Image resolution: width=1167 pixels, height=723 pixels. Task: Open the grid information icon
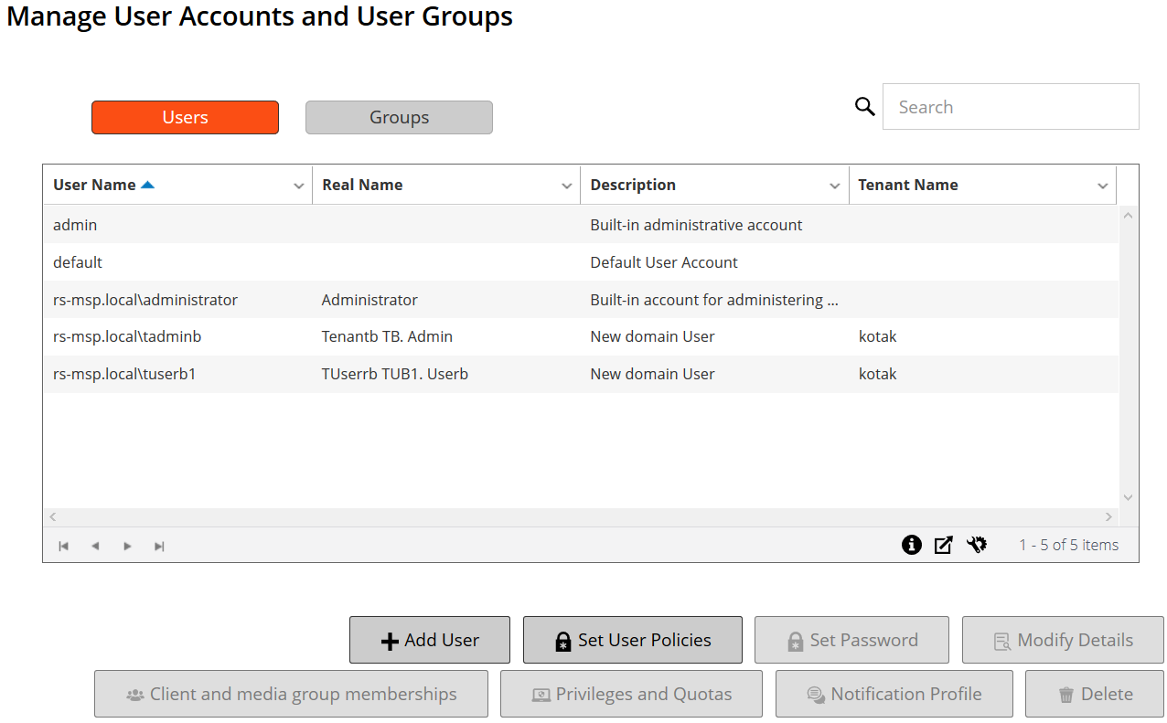click(x=911, y=545)
